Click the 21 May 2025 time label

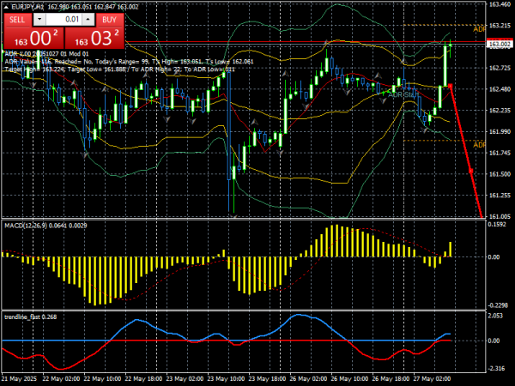pyautogui.click(x=19, y=379)
